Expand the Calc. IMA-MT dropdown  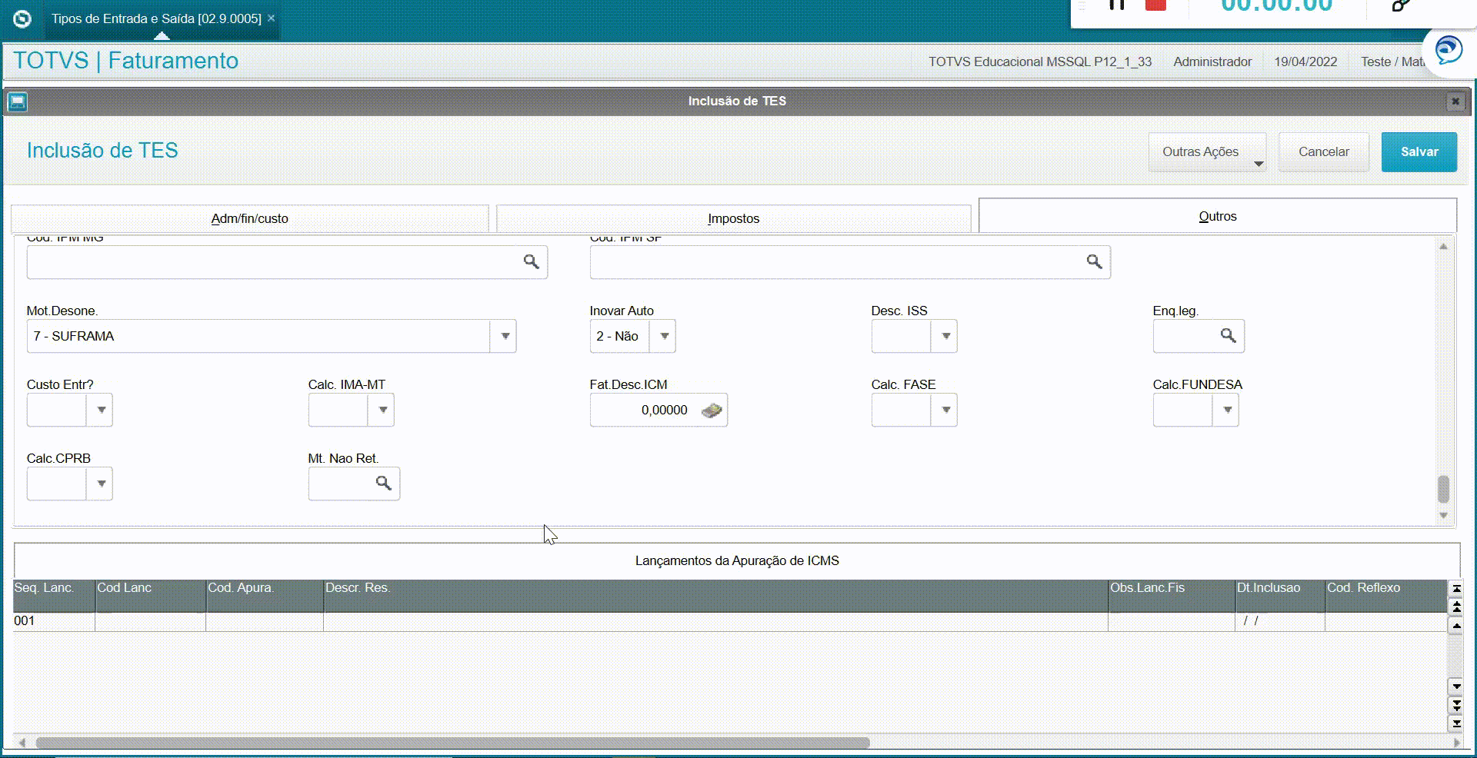(382, 410)
